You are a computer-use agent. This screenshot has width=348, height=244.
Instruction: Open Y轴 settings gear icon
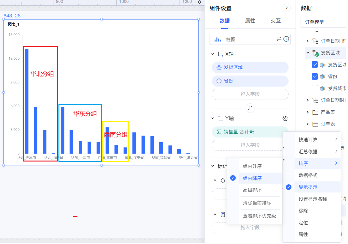click(x=285, y=118)
